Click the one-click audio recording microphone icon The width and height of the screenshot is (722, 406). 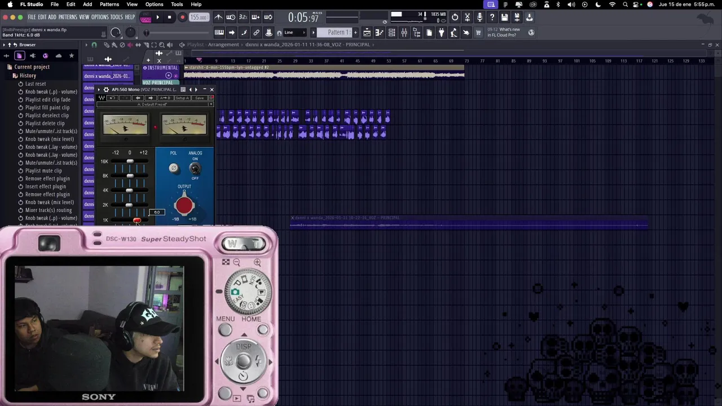tap(479, 17)
